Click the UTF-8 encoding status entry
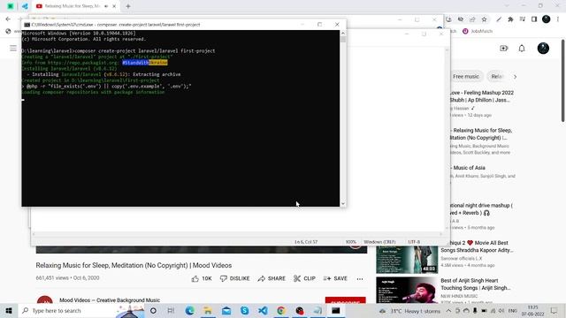The height and width of the screenshot is (318, 566). pyautogui.click(x=414, y=242)
